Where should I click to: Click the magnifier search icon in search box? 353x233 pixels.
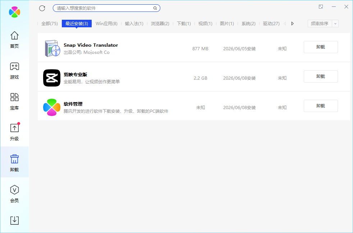[x=155, y=8]
